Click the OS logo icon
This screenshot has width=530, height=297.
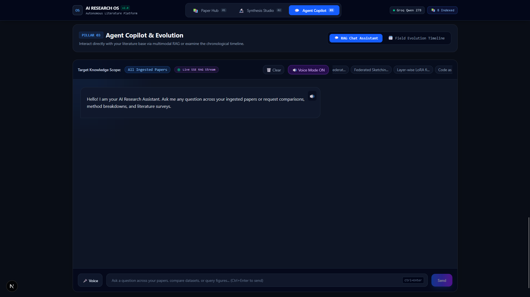(77, 10)
